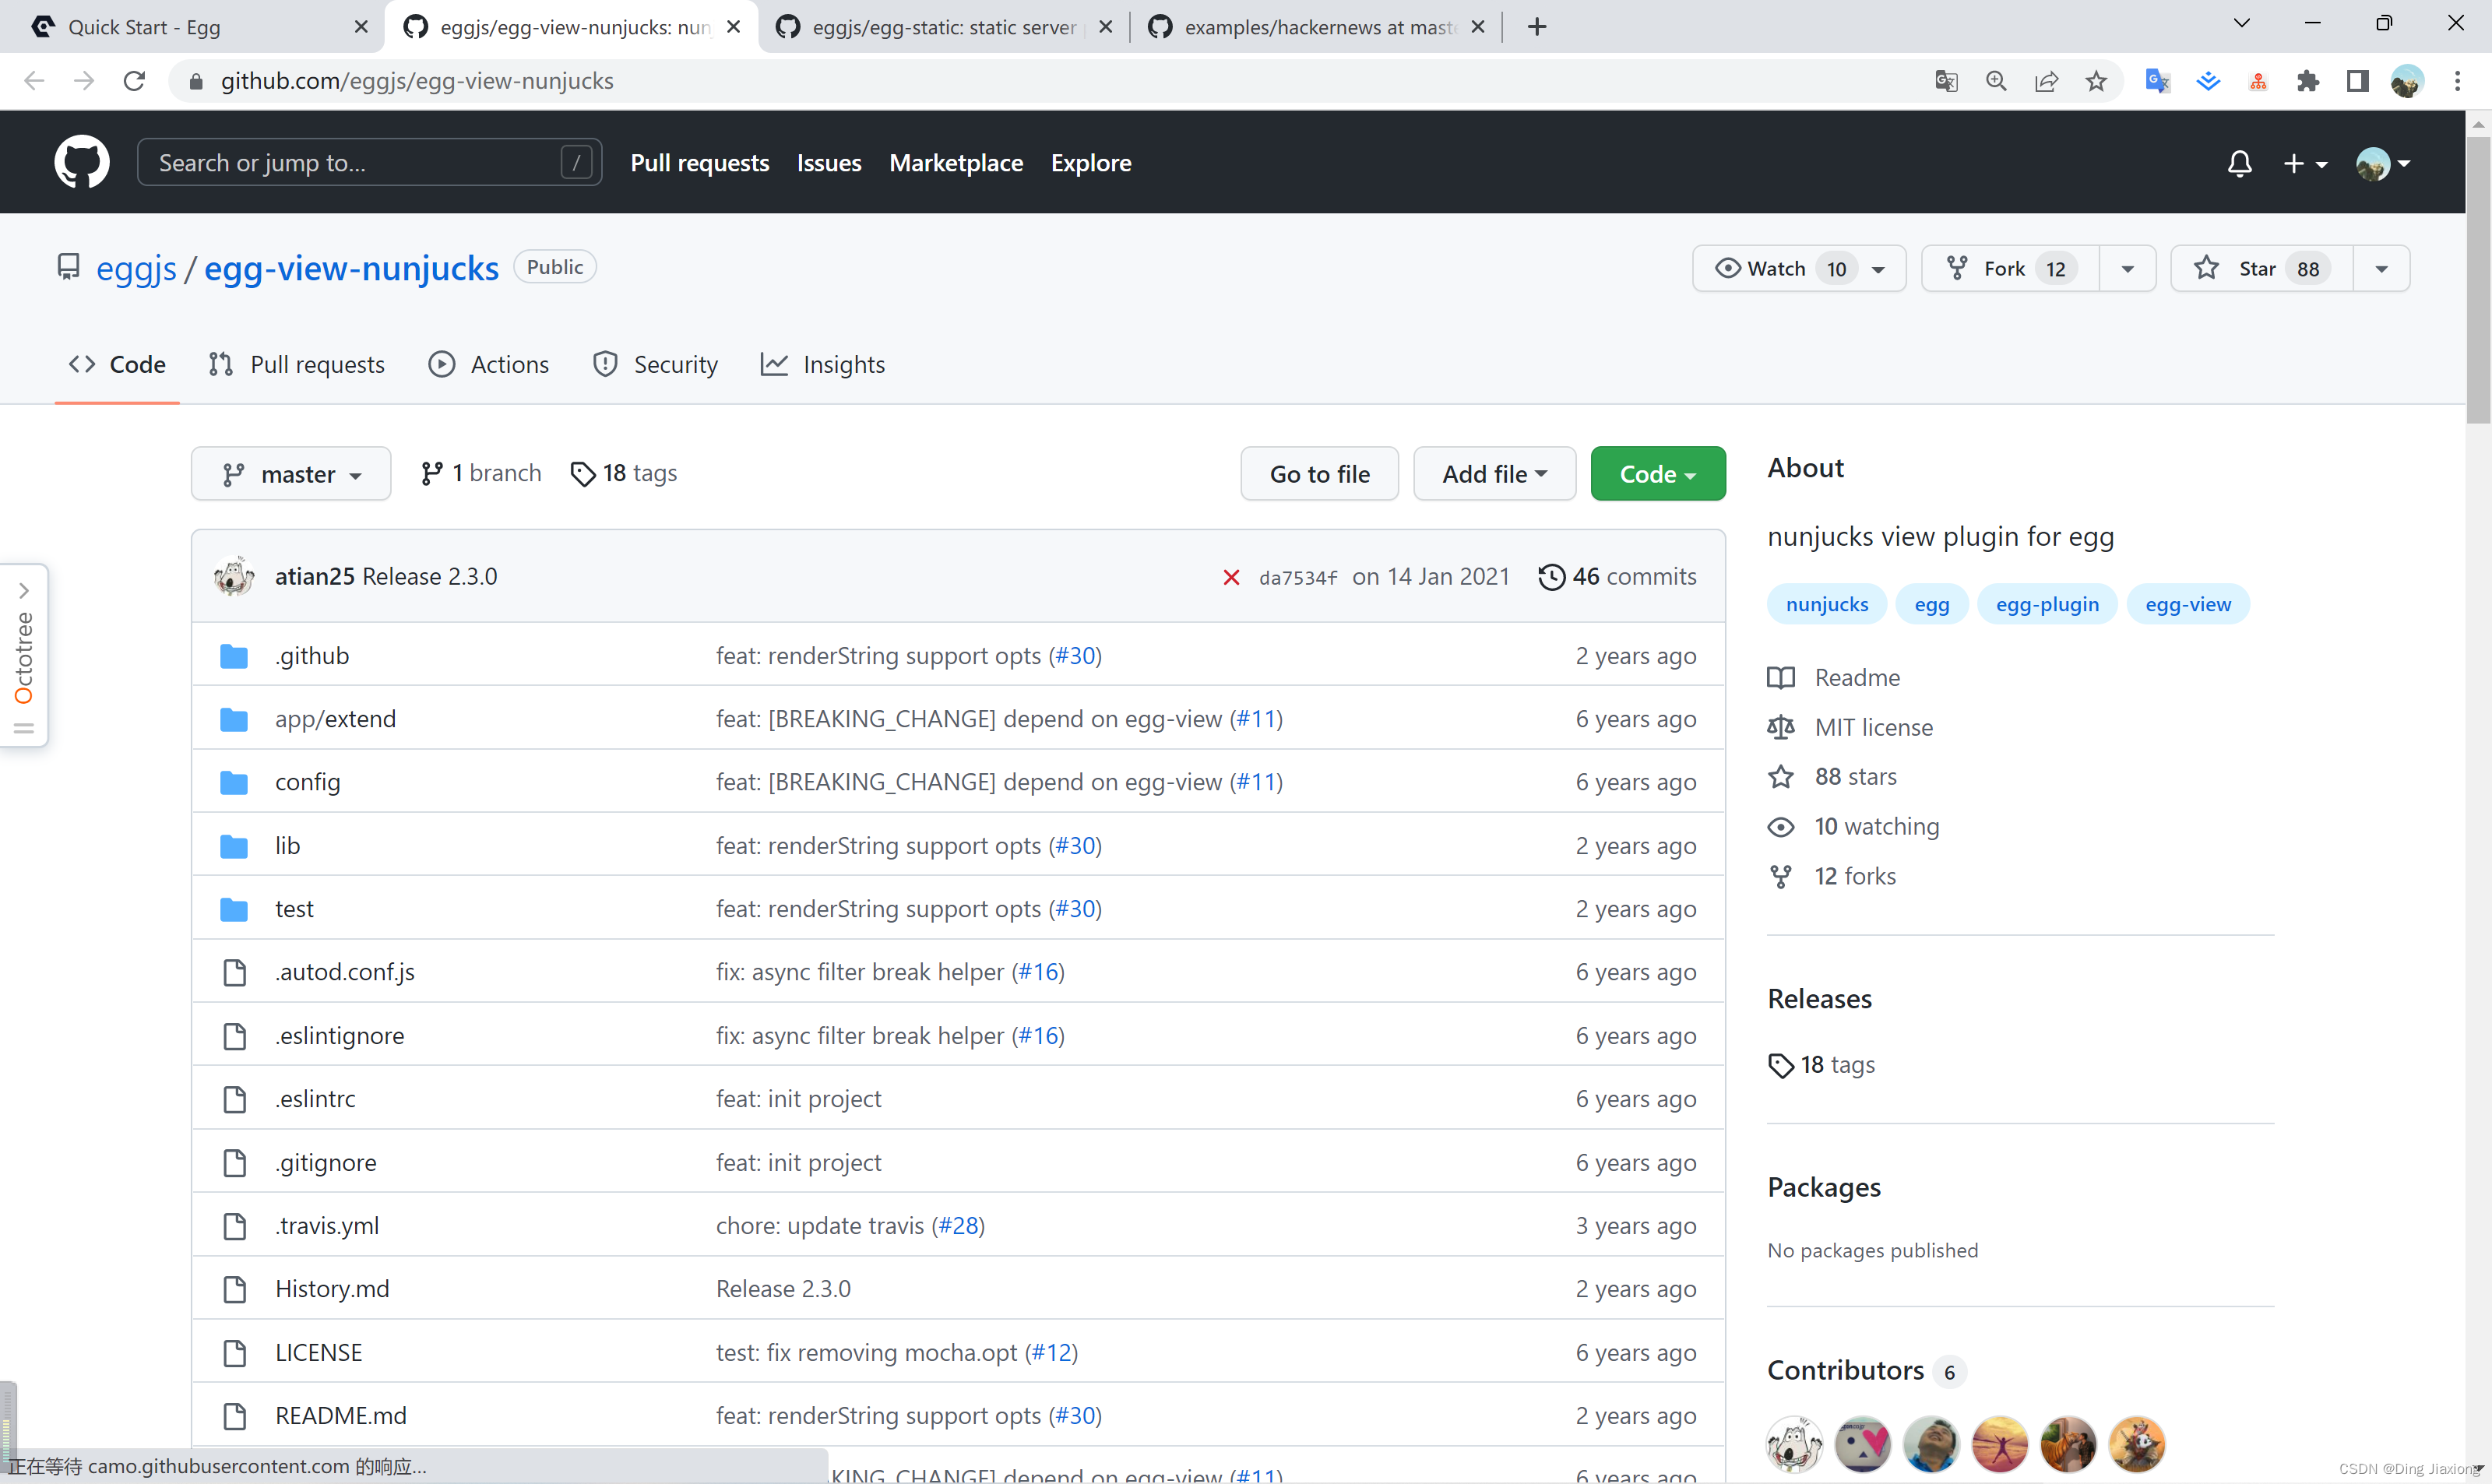Open the user avatar menu in GitHub header

tap(2383, 163)
